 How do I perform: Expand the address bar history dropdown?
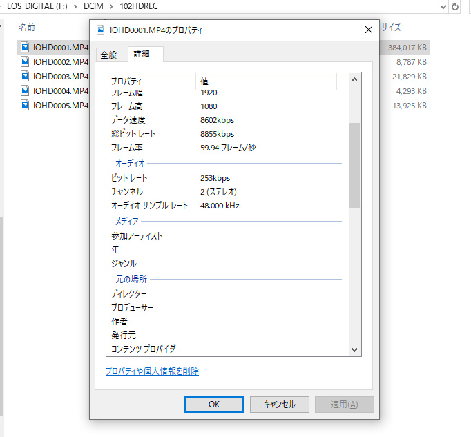443,6
